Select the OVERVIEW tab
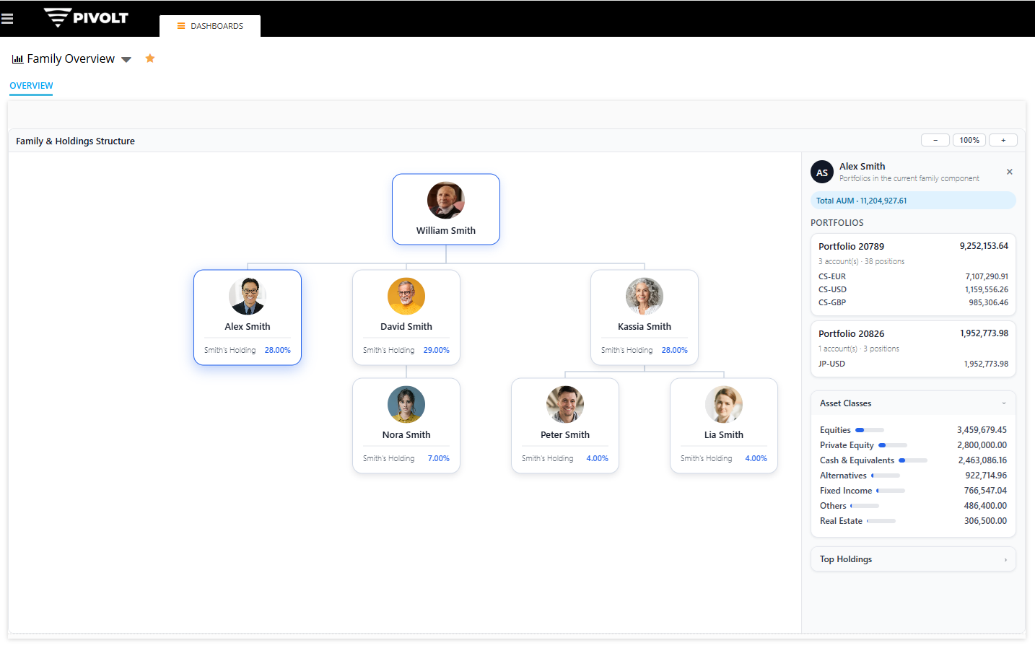Viewport: 1035px width, 648px height. (31, 85)
